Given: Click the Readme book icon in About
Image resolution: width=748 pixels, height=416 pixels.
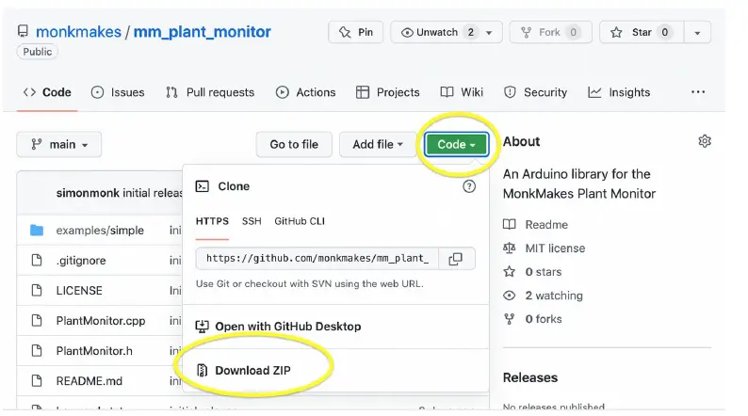Looking at the screenshot, I should point(510,225).
